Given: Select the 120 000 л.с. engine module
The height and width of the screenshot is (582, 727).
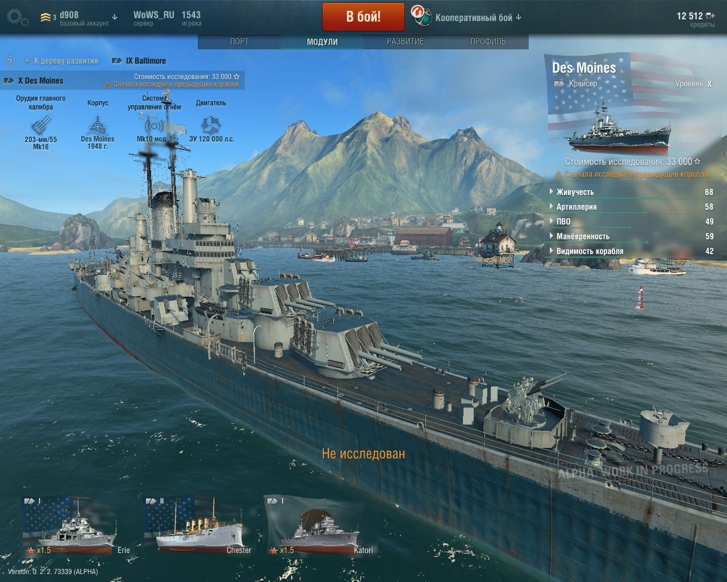Looking at the screenshot, I should pyautogui.click(x=211, y=126).
